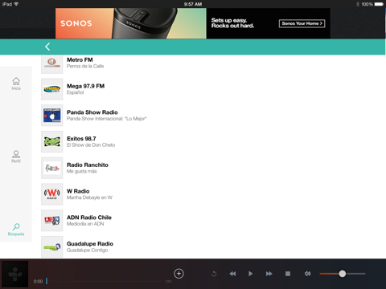386x289 pixels.
Task: Stop playback with the square button
Action: (288, 274)
